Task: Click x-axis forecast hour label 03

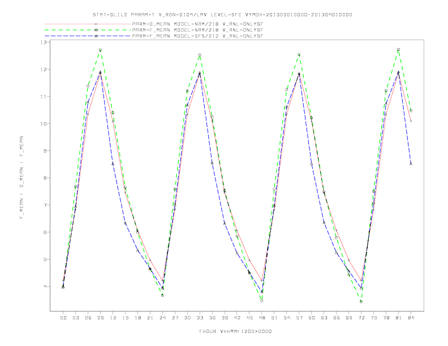Action: point(75,318)
